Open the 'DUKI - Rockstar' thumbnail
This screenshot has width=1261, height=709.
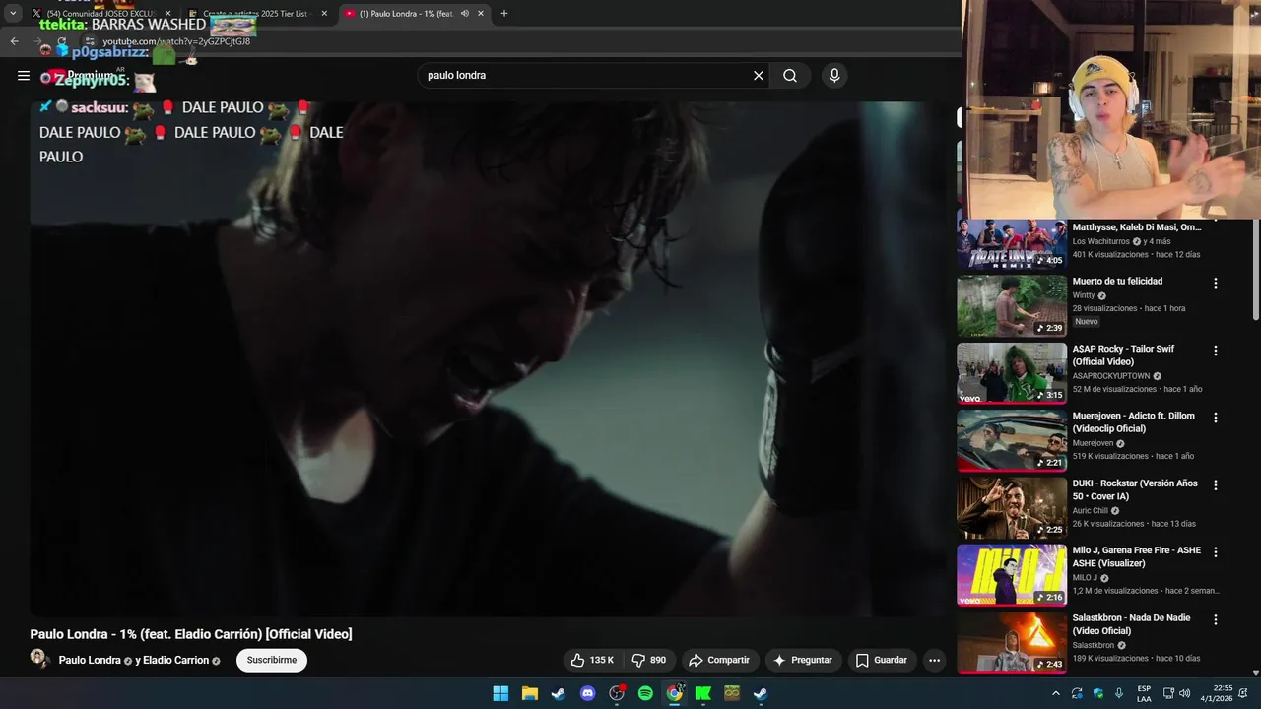[x=1012, y=508]
